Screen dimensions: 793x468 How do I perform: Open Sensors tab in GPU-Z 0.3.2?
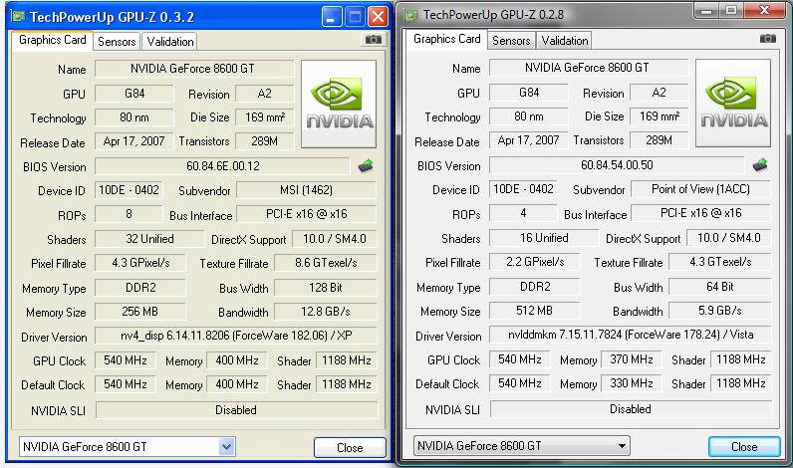117,42
